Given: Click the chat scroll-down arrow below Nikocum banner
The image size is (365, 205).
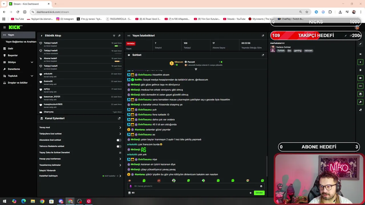Looking at the screenshot, I should tap(196, 69).
